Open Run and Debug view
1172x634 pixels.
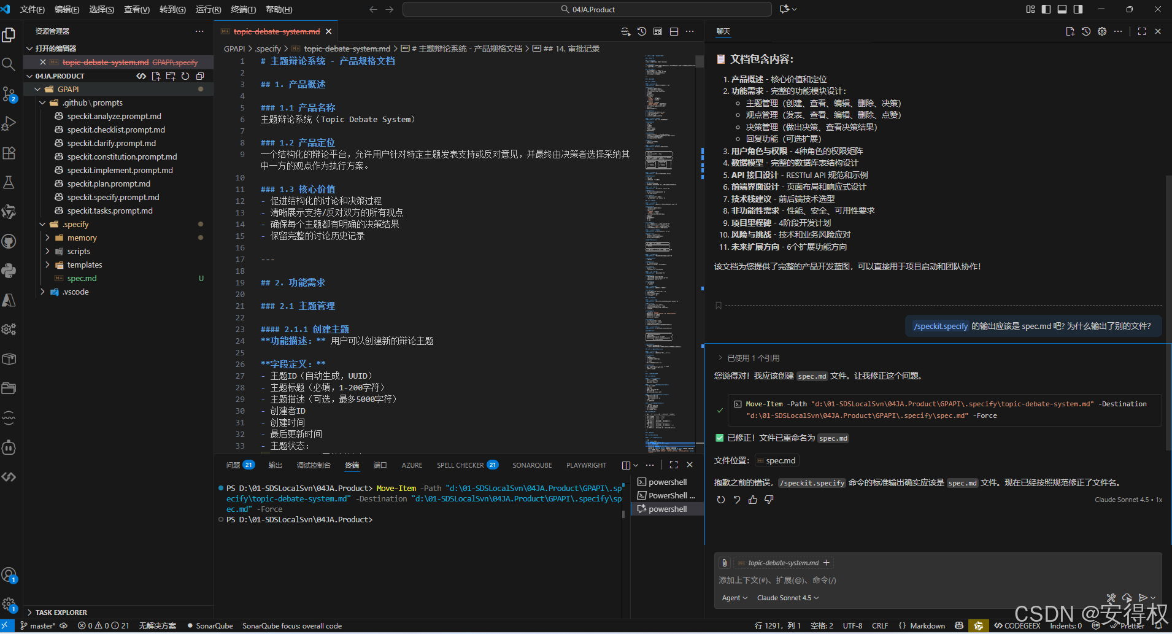coord(9,123)
